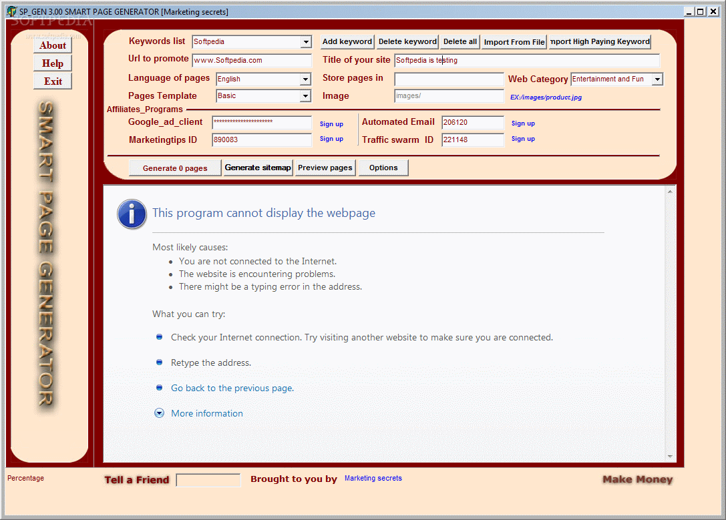Expand the Pages Template dropdown
This screenshot has height=520, width=726.
(305, 96)
